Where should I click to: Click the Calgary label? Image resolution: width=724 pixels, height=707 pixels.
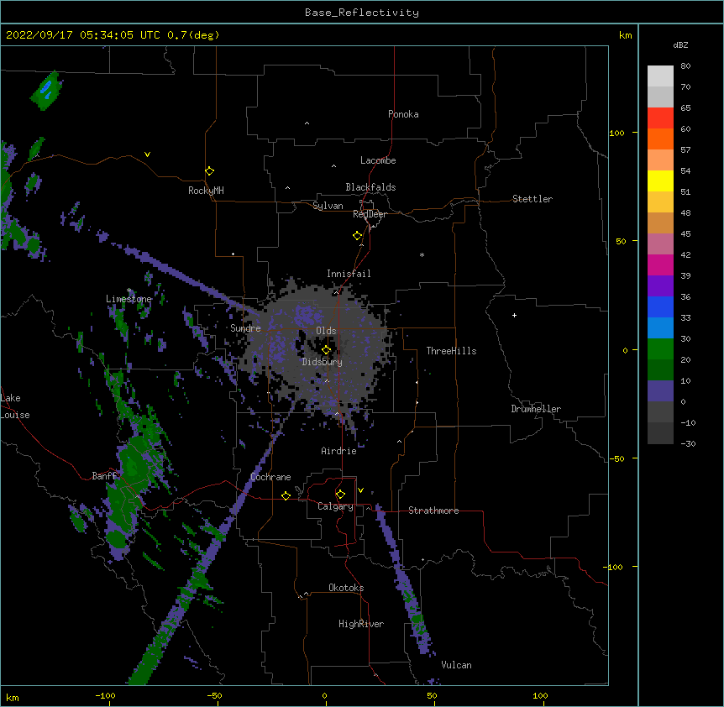click(335, 506)
